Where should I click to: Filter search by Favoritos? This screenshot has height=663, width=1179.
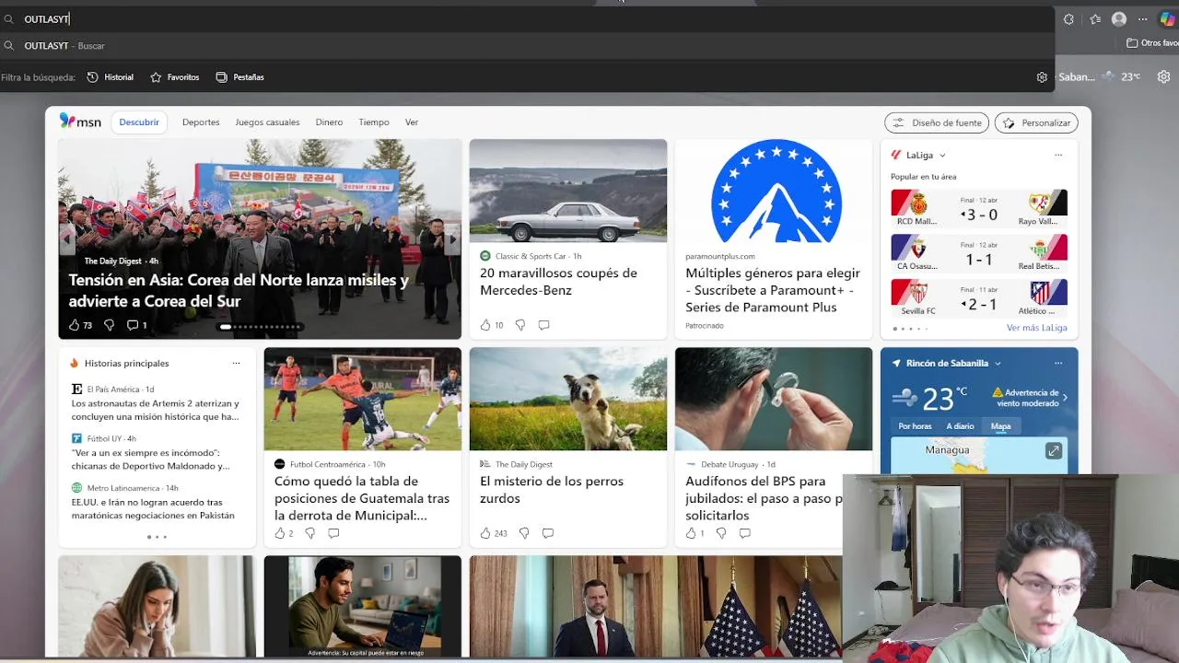(x=175, y=77)
